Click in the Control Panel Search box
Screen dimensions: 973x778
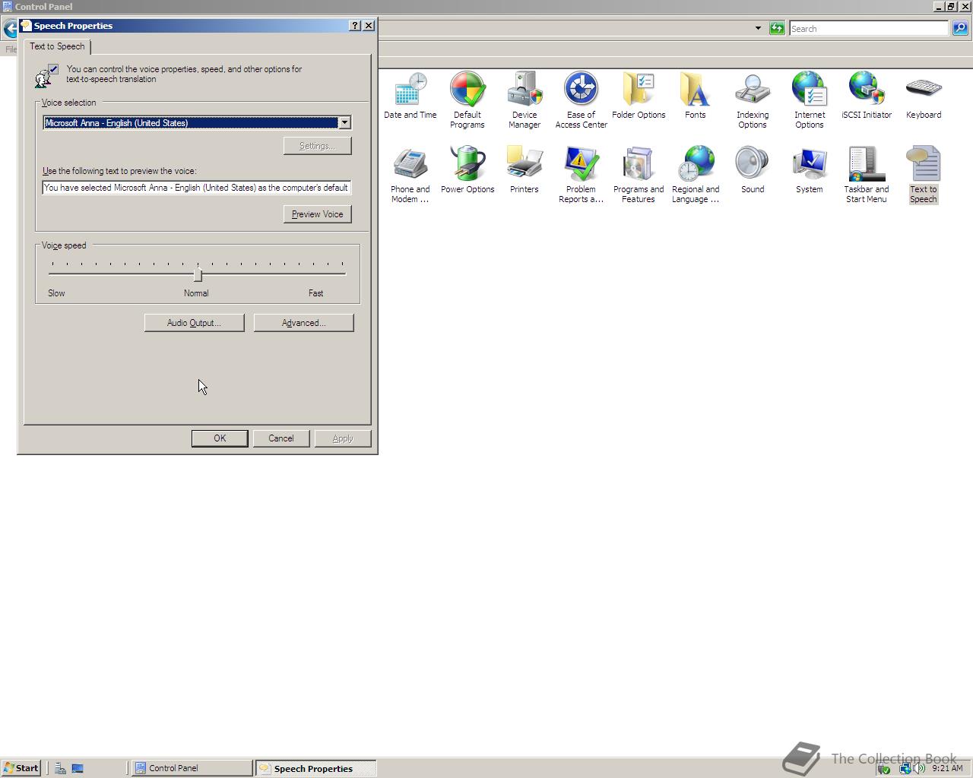point(869,28)
